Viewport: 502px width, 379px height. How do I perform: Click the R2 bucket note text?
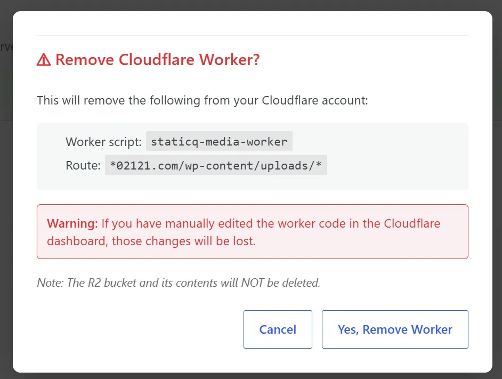coord(179,283)
